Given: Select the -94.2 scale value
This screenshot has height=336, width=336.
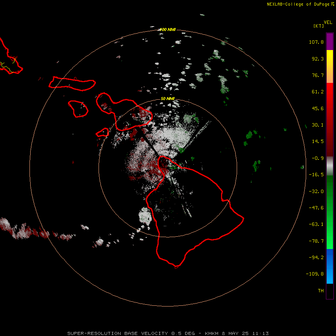Looking at the screenshot, I should click(316, 257).
